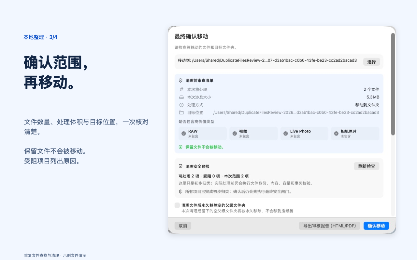Image resolution: width=417 pixels, height=260 pixels.
Task: Click the 是否包含高价值类型 label
Action: [196, 122]
